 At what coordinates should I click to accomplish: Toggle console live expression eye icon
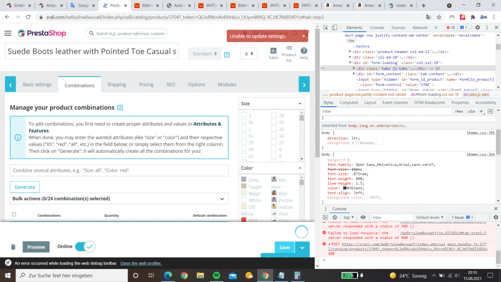(x=363, y=217)
